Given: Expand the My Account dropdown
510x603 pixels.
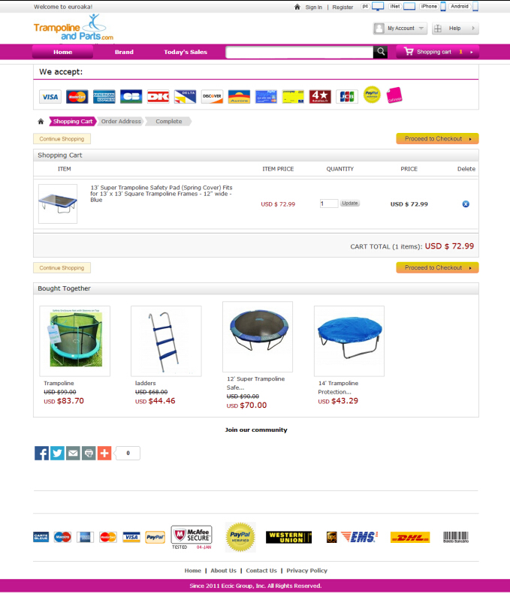Looking at the screenshot, I should pyautogui.click(x=400, y=29).
